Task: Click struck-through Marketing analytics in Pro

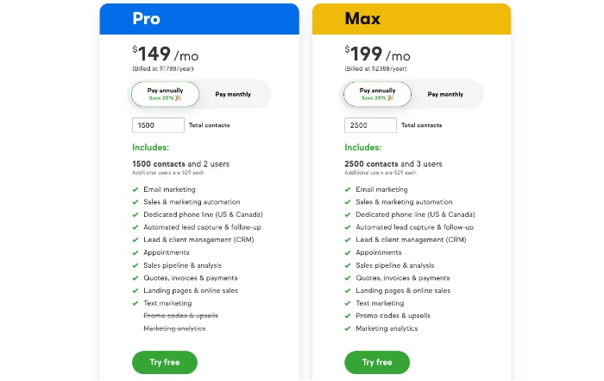Action: click(x=174, y=328)
